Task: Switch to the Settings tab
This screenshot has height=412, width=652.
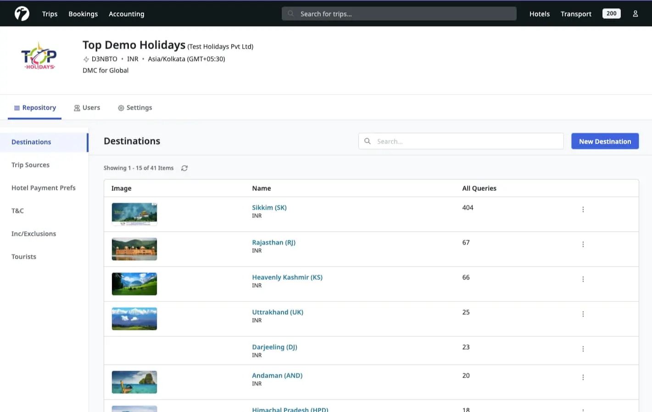Action: (135, 108)
